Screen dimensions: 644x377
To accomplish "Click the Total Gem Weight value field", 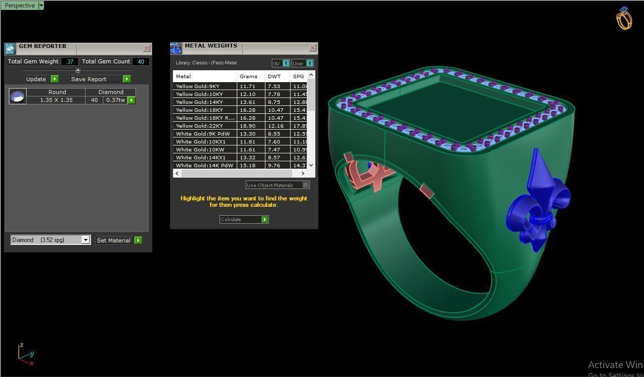I will (x=69, y=61).
